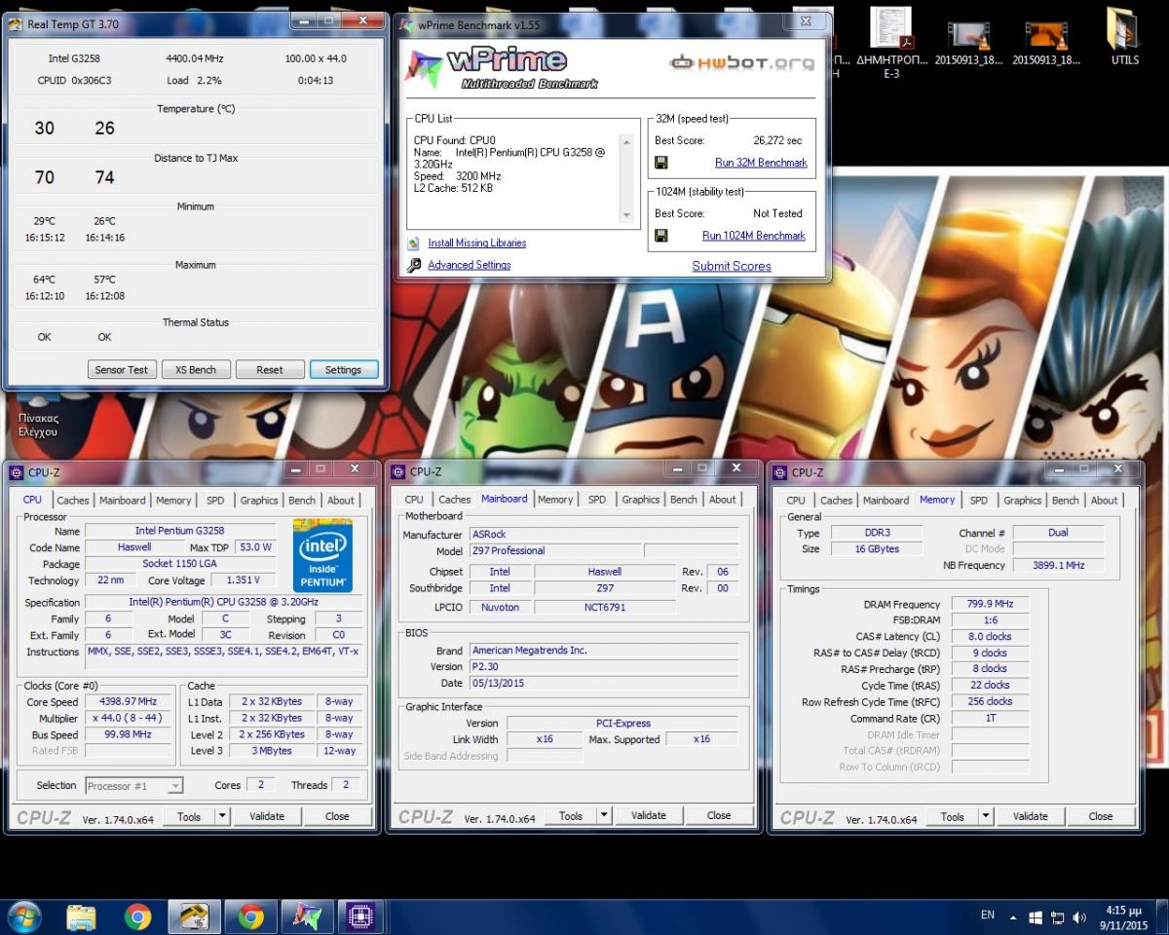Click the floppy save icon beside Run 32M Benchmark
The width and height of the screenshot is (1169, 935).
click(661, 163)
